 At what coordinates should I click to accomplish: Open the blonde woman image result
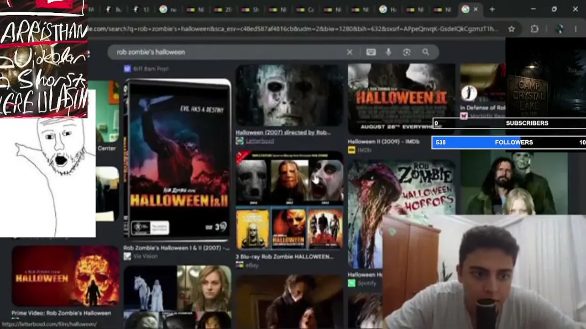tap(204, 289)
